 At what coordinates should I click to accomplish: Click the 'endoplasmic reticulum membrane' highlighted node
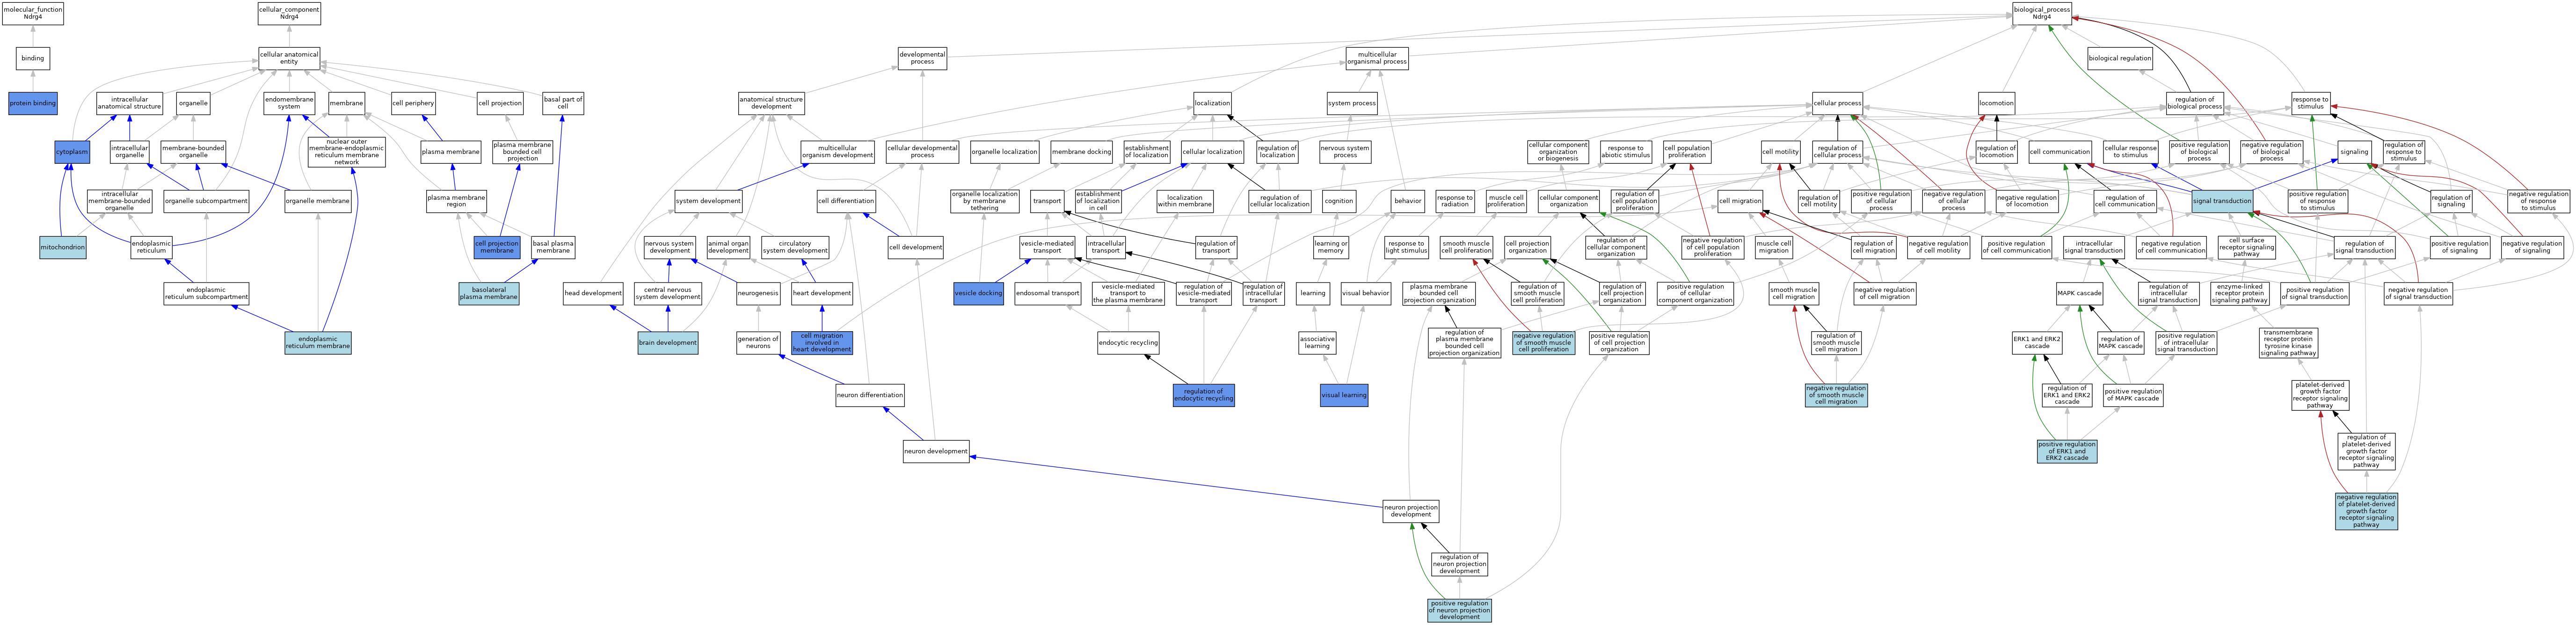318,343
